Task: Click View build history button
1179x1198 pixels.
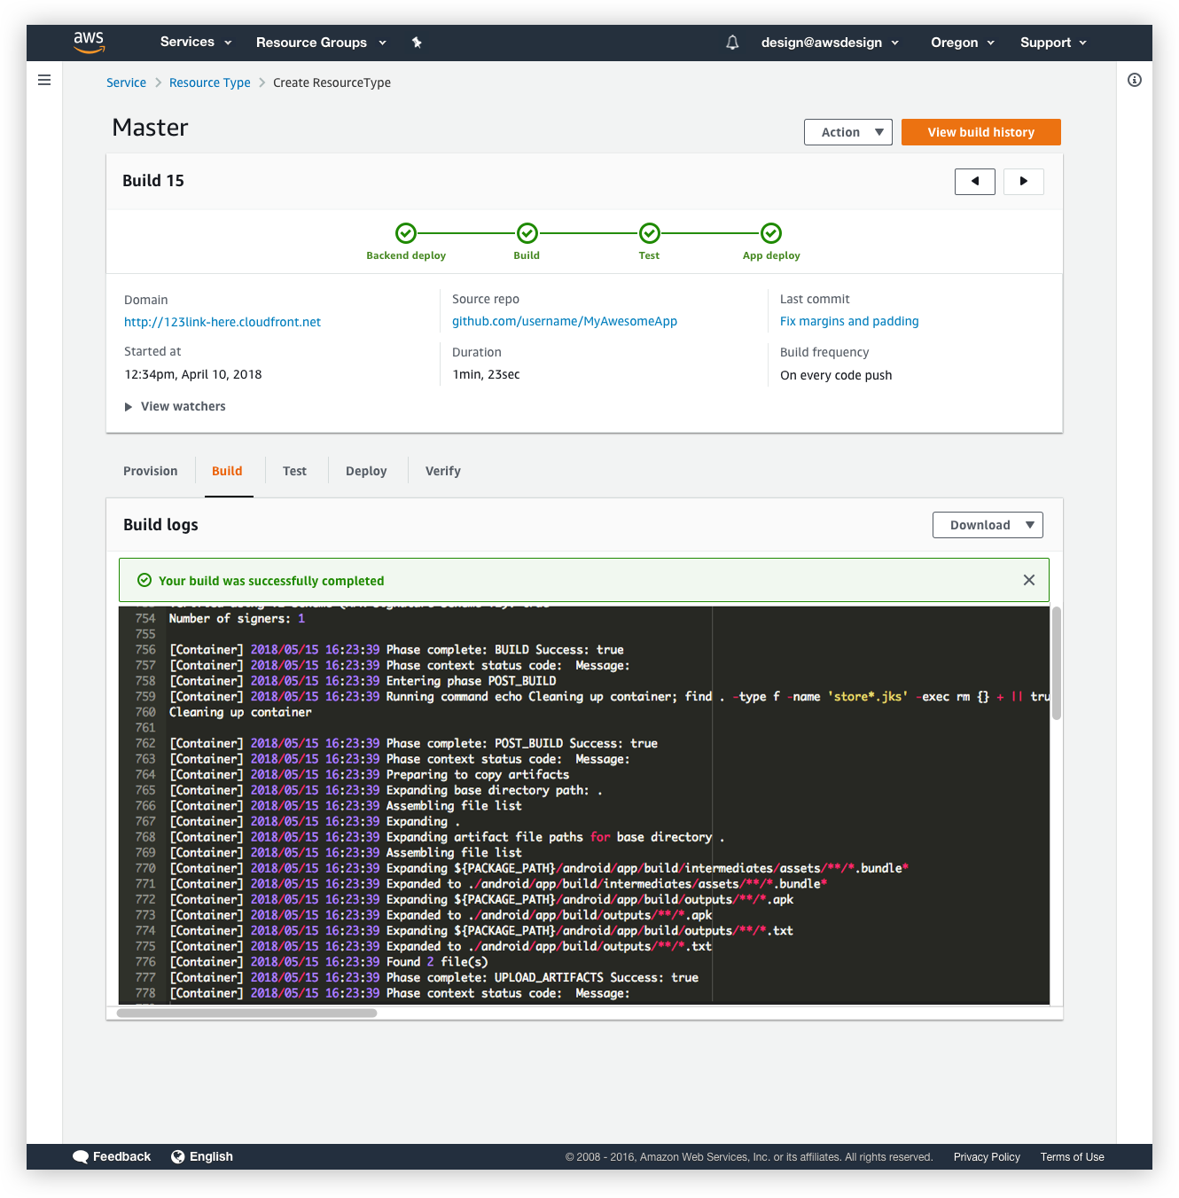Action: pos(981,132)
